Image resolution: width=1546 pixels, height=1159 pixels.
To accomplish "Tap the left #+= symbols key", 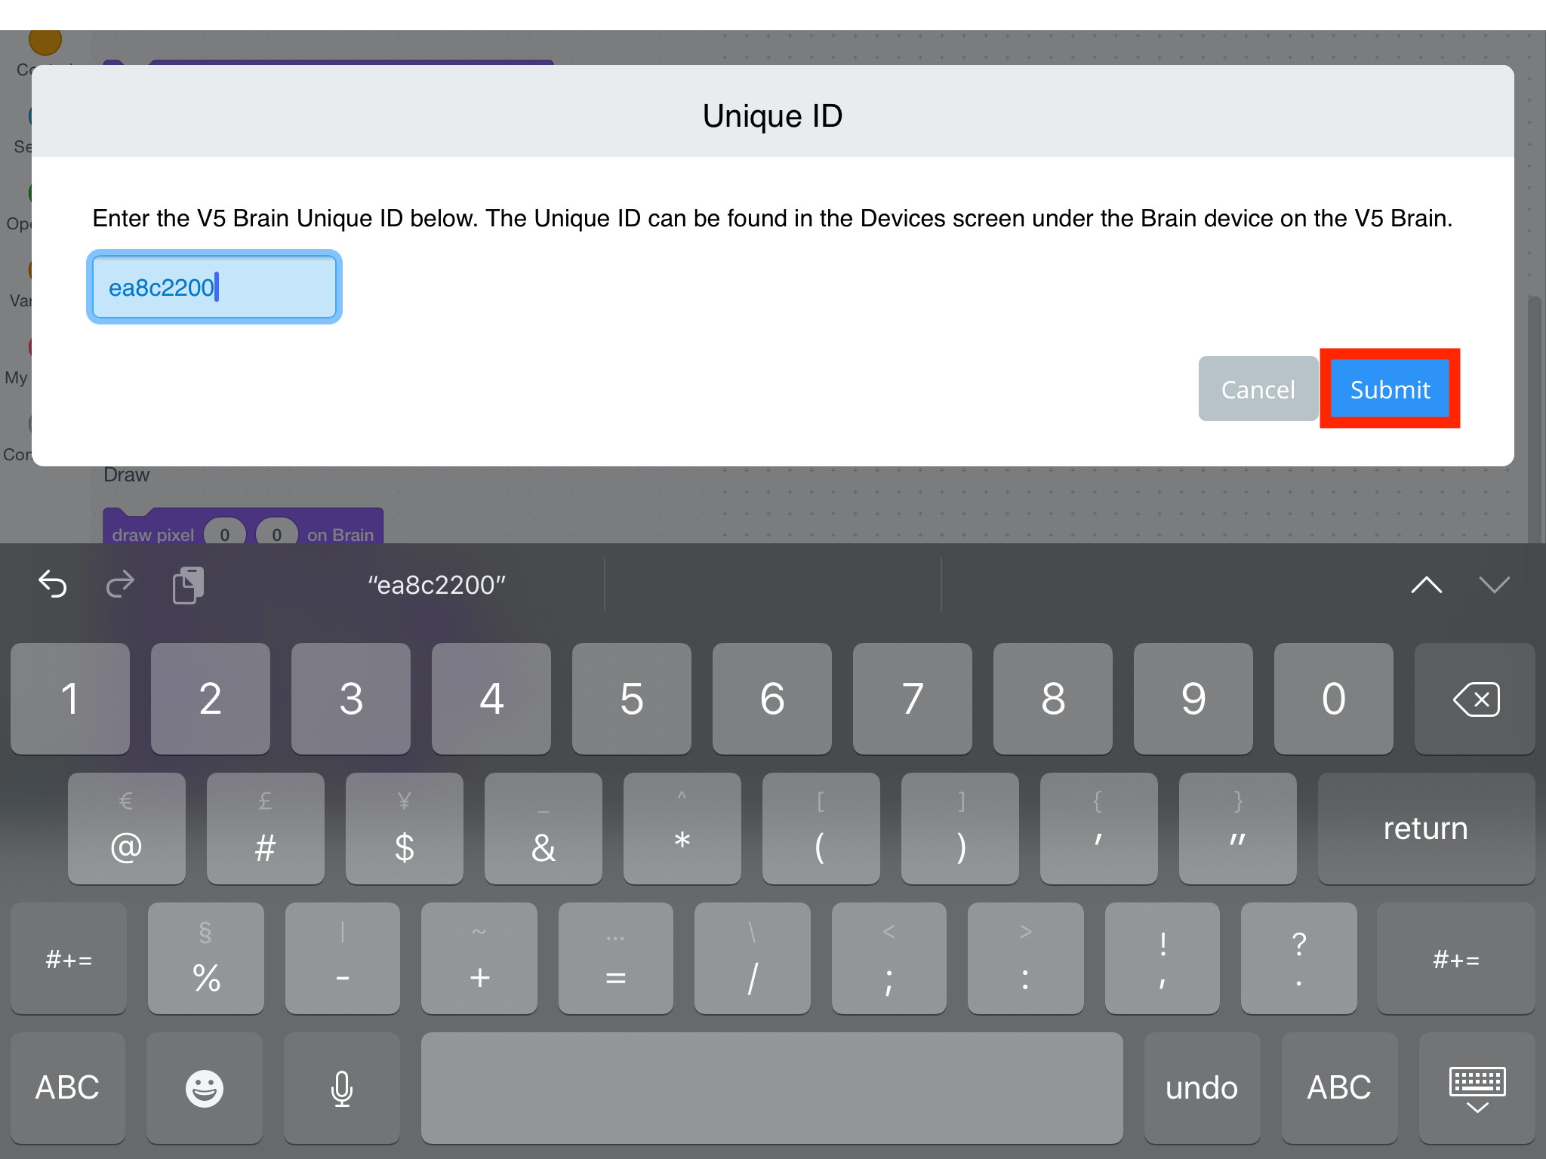I will coord(69,958).
